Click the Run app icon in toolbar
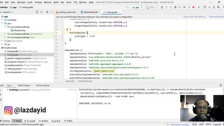The image size is (224, 126). tap(162, 7)
